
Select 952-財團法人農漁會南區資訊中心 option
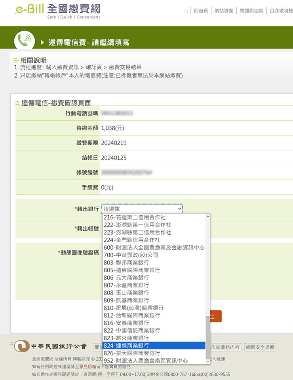[154, 361]
